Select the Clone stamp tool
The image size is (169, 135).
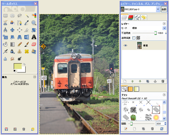20,52
